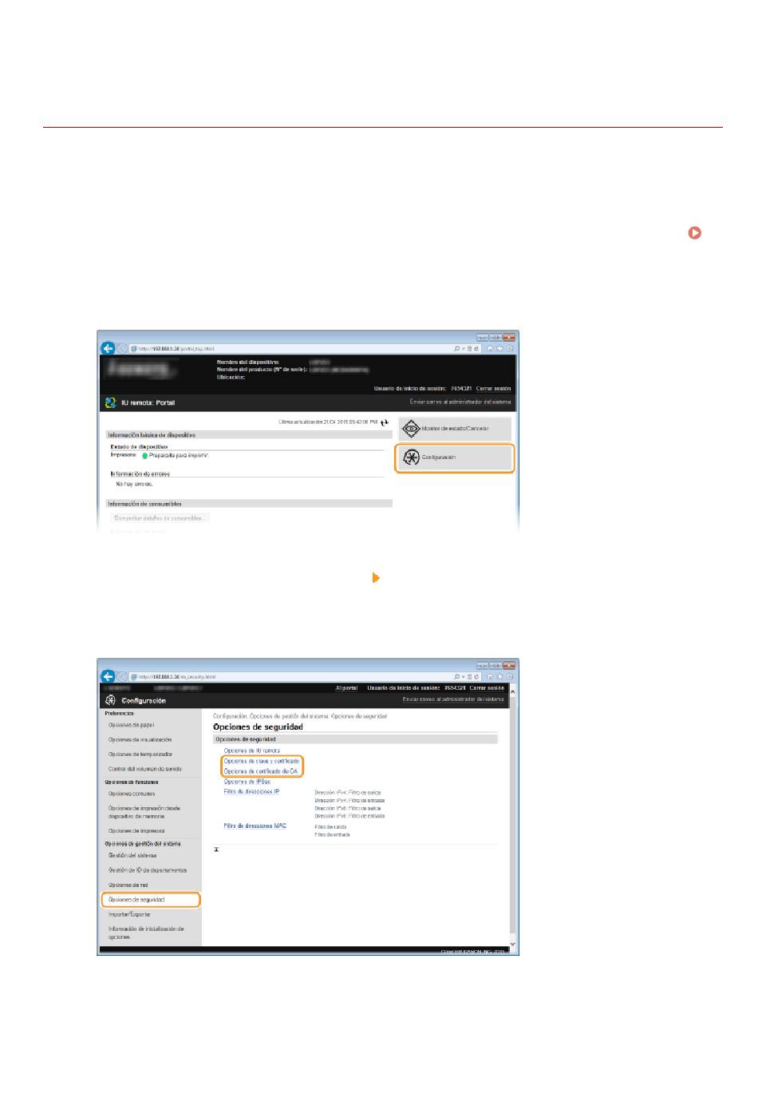Click Filtro de direcciones IP link

251,792
